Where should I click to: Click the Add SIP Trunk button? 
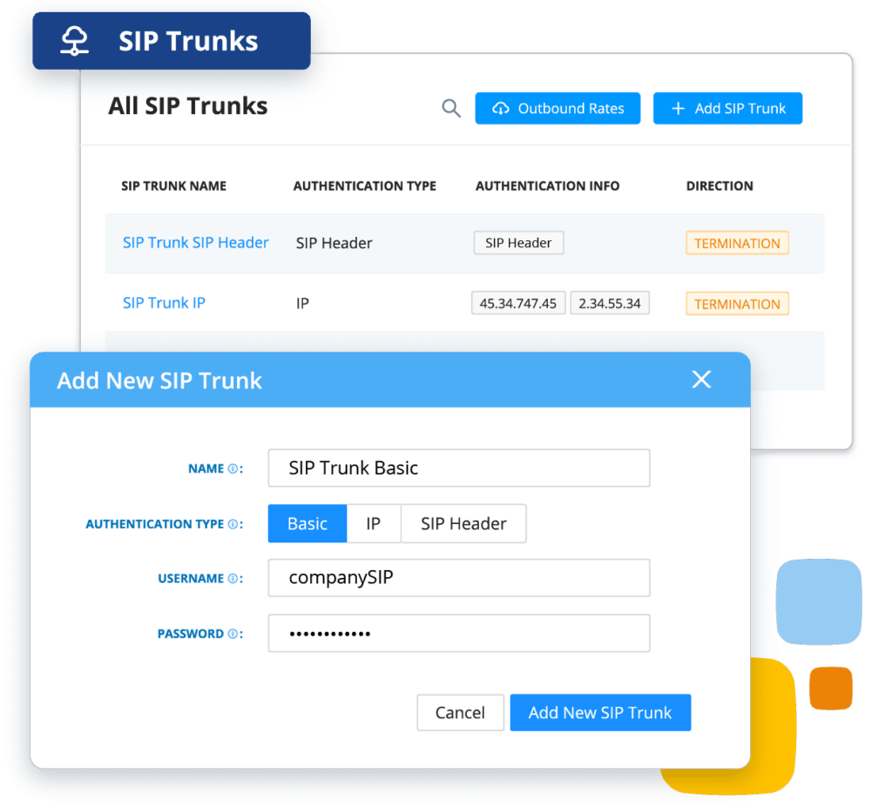727,109
